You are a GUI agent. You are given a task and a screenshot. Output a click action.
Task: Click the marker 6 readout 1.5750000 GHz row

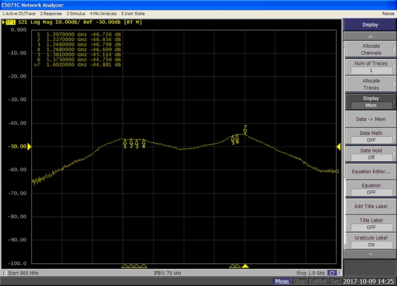(79, 60)
